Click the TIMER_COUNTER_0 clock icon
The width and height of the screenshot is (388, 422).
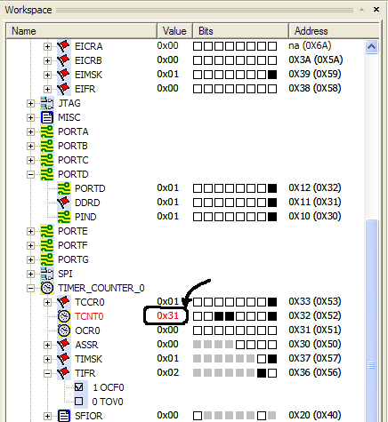click(x=47, y=288)
